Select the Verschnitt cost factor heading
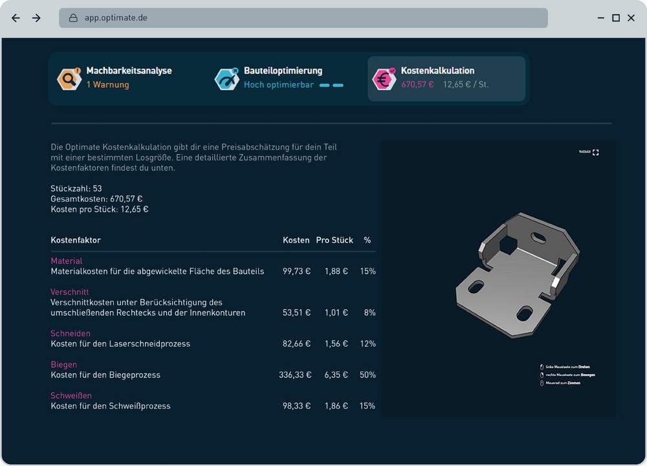This screenshot has height=466, width=647. (70, 292)
